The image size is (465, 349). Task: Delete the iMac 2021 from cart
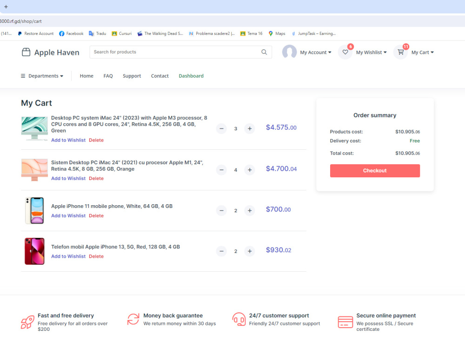[96, 178]
